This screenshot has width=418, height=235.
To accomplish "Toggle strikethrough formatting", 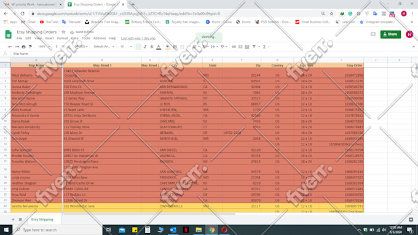I will (152, 47).
